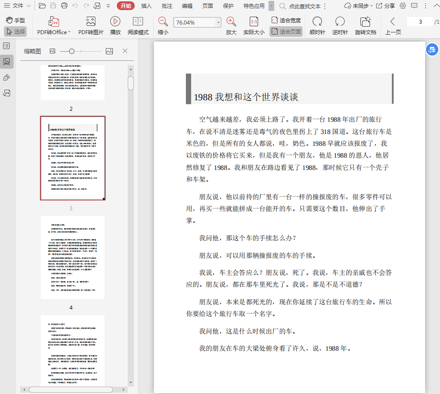Select the 选择 selection tool
440x394 pixels.
[x=15, y=32]
